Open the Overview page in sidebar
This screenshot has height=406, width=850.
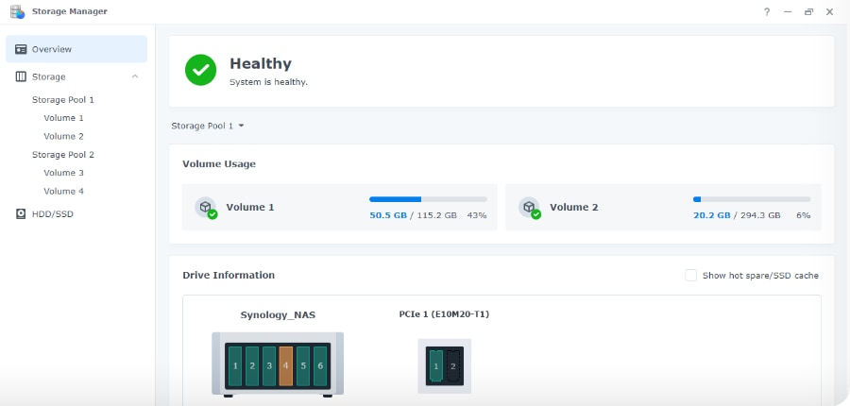[x=52, y=49]
